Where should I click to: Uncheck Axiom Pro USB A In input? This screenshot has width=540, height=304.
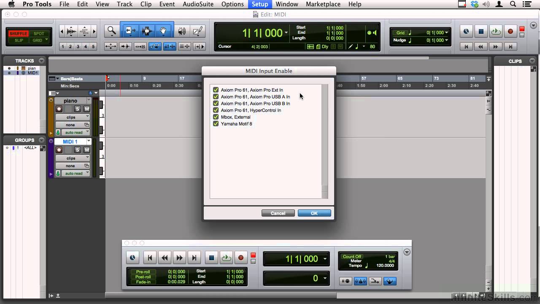coord(216,97)
